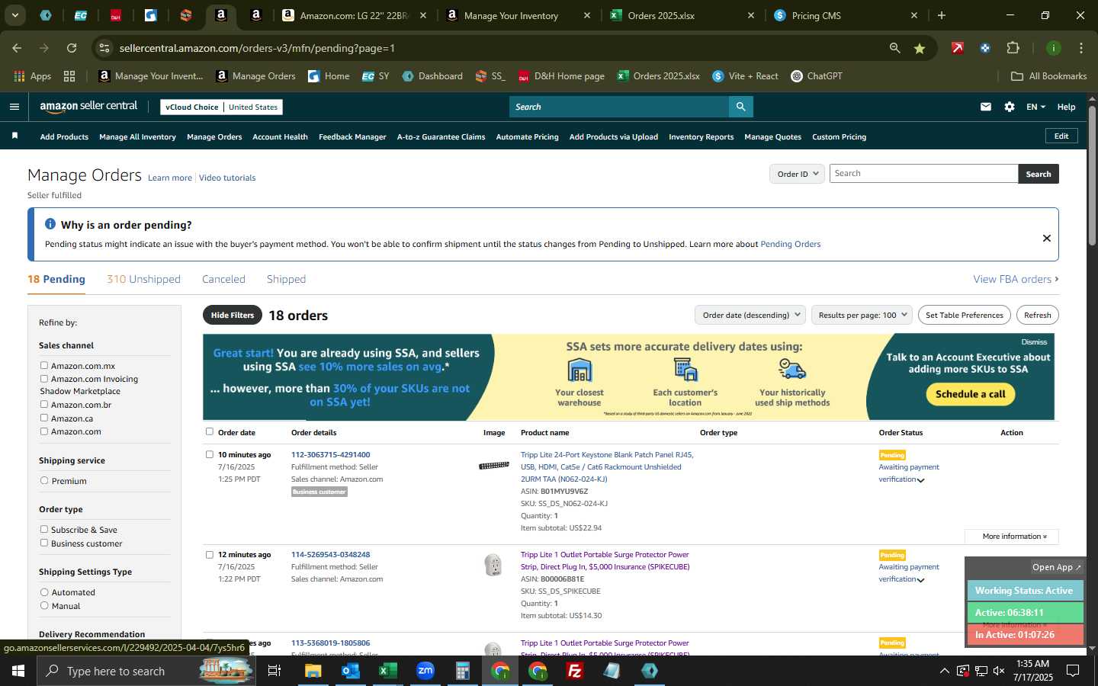Expand Awaiting payment verification for the SPIKECUBE order
1098x686 pixels.
pos(909,573)
